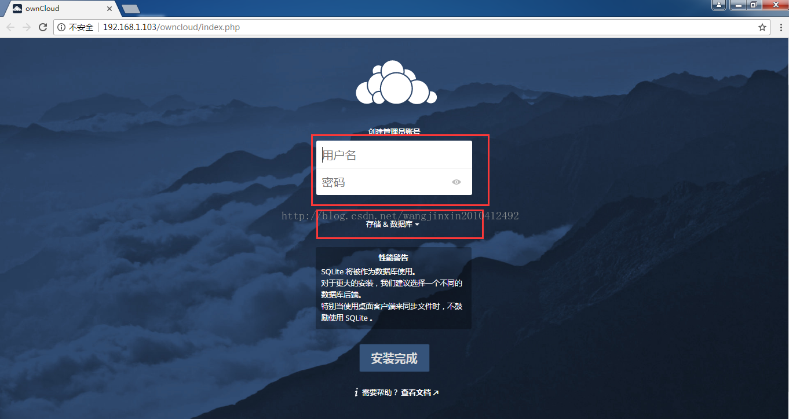Screen dimensions: 789x419
Task: Click the ownCloud cloud logo
Action: pyautogui.click(x=396, y=82)
